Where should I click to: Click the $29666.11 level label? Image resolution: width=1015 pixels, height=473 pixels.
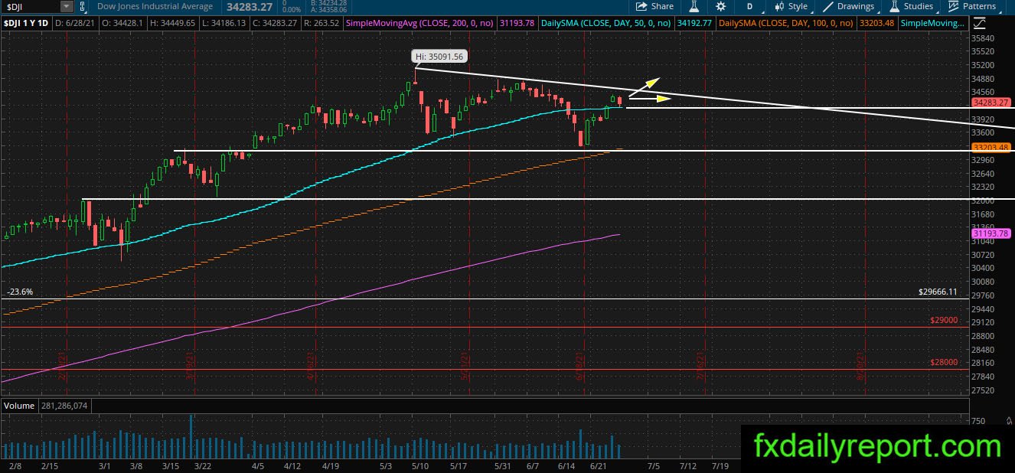pos(938,292)
